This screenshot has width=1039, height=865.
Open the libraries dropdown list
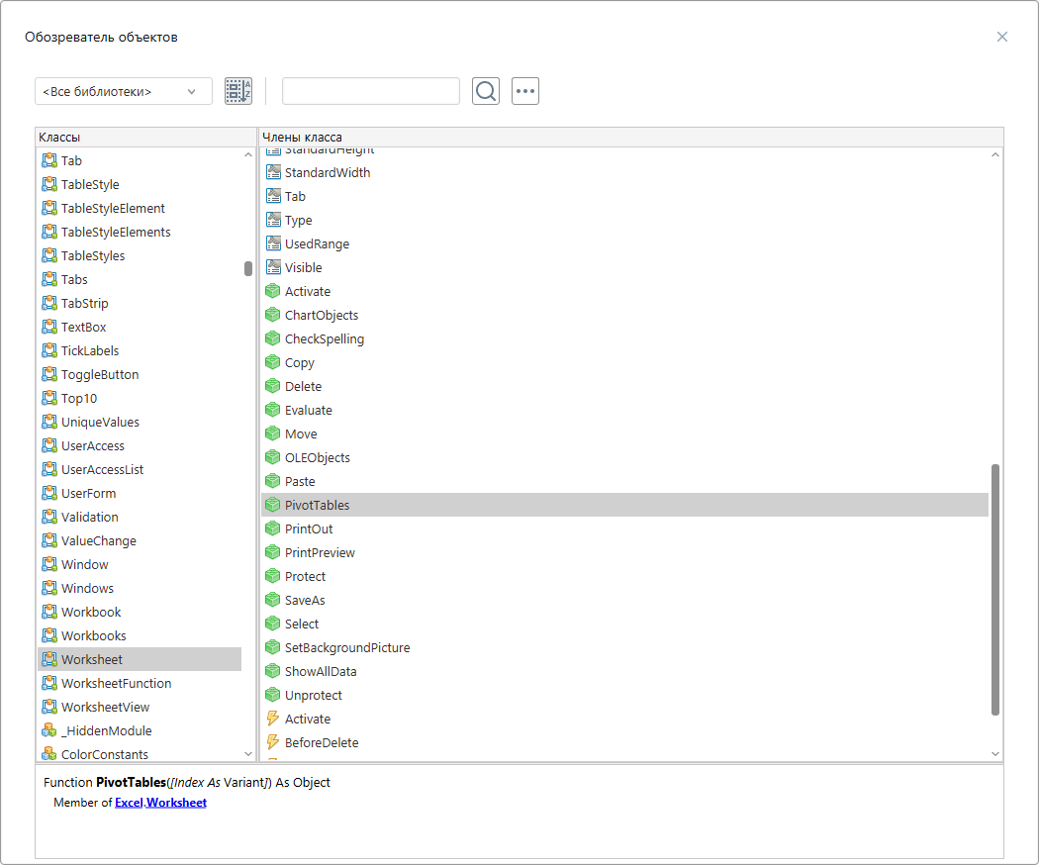point(124,91)
